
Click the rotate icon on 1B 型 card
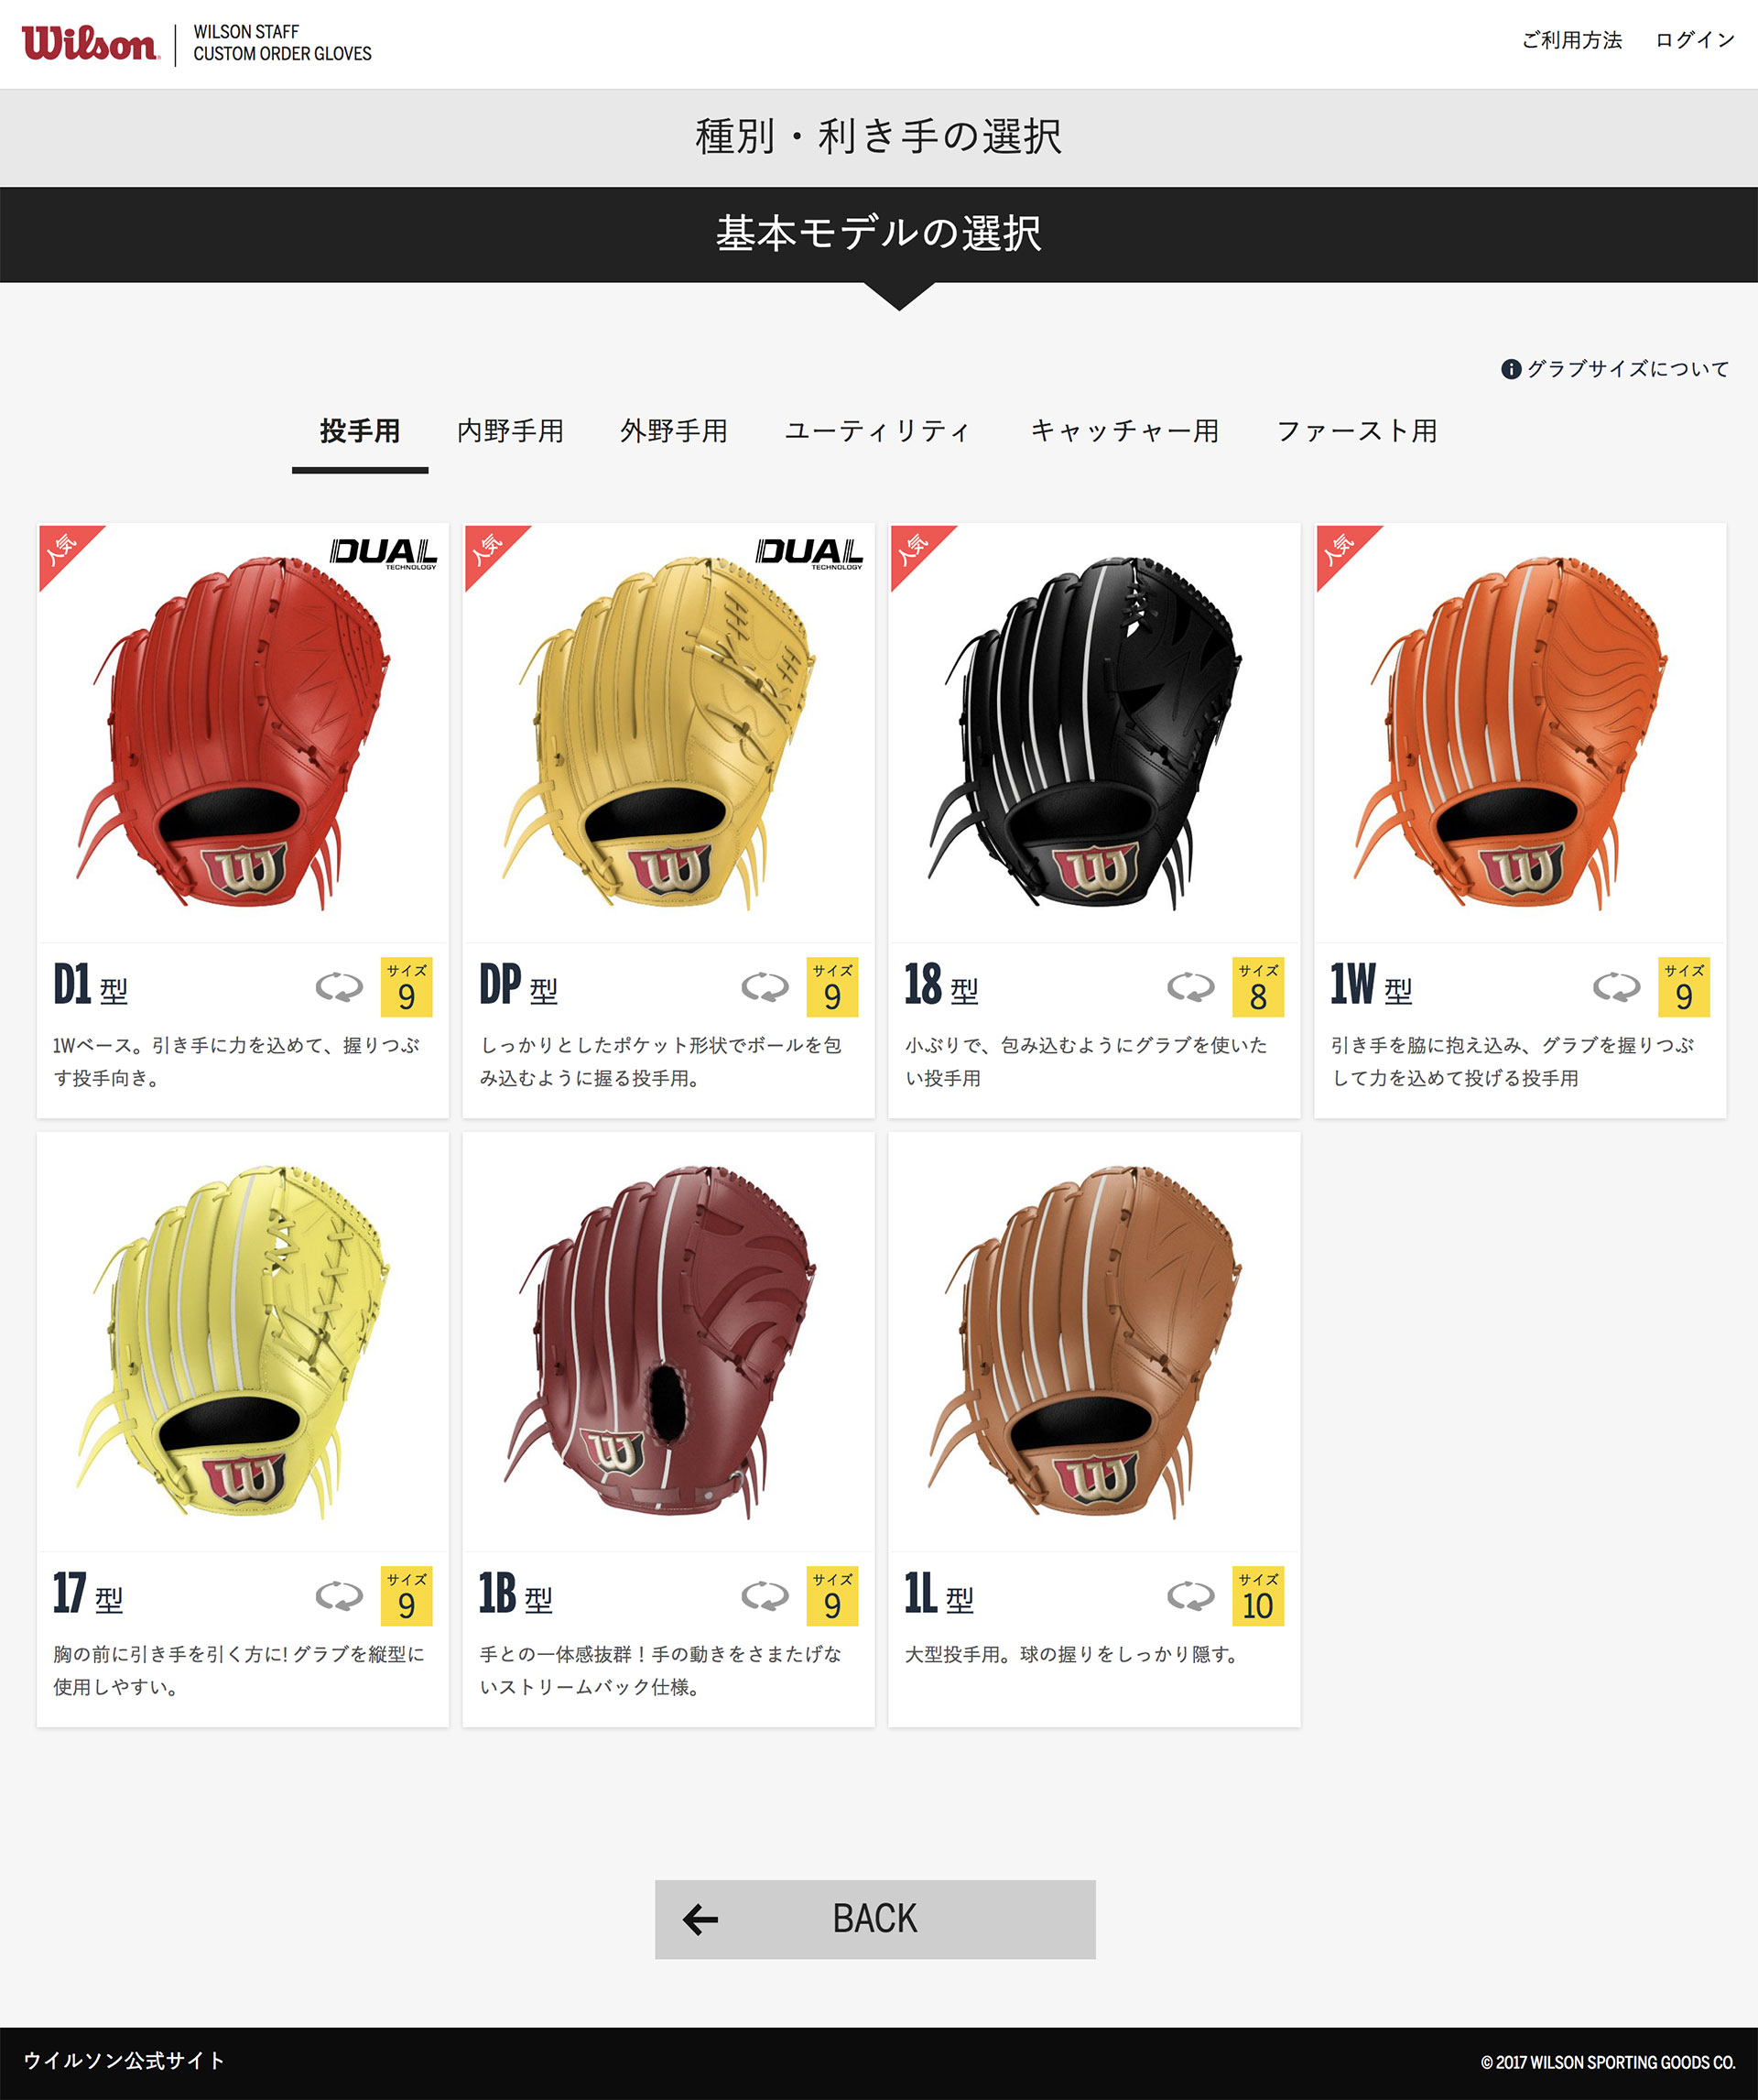coord(765,1596)
